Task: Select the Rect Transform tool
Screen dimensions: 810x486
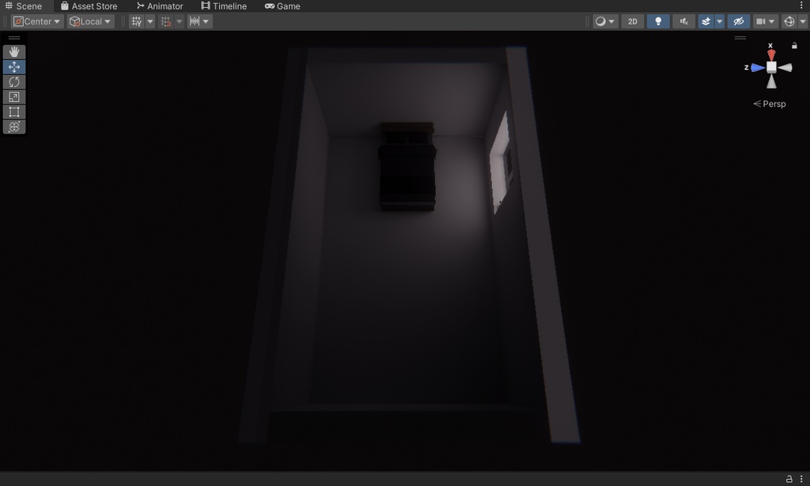Action: click(13, 112)
